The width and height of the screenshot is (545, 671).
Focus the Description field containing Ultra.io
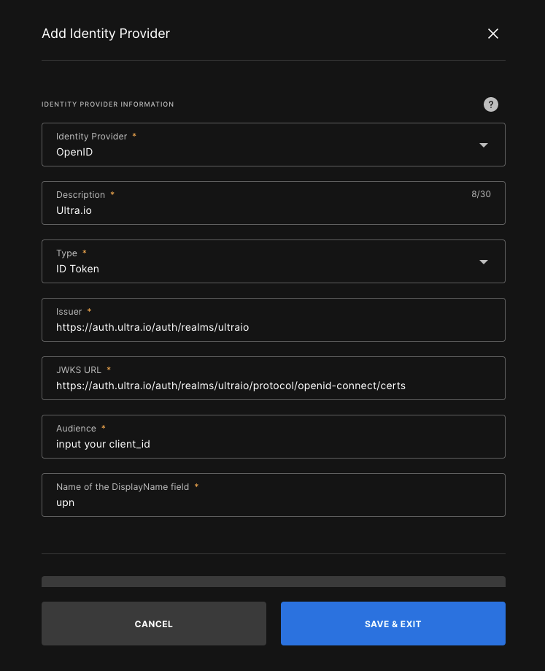[274, 203]
